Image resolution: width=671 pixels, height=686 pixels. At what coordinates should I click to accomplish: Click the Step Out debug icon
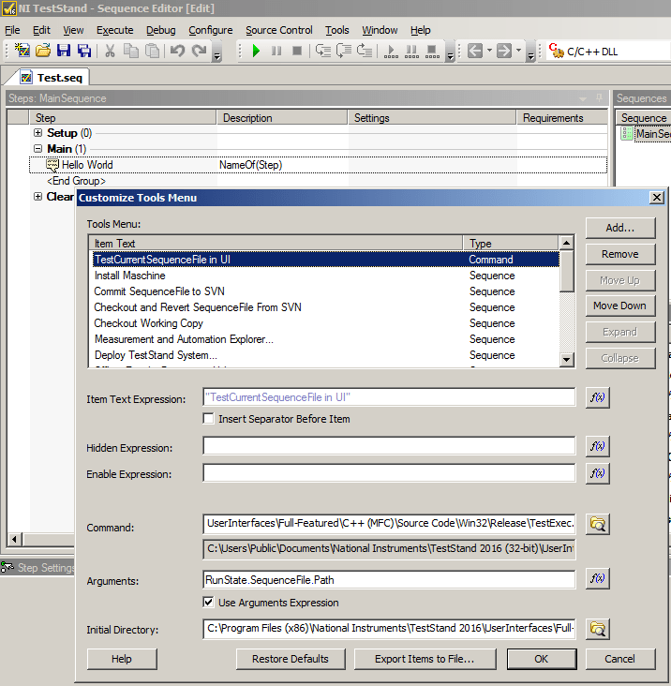(x=365, y=51)
